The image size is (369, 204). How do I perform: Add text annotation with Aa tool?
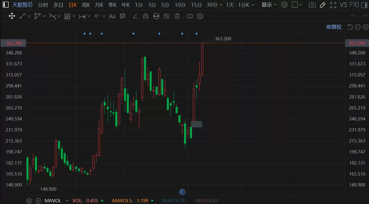[x=112, y=16]
